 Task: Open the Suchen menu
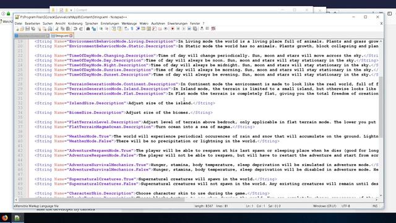[48, 24]
